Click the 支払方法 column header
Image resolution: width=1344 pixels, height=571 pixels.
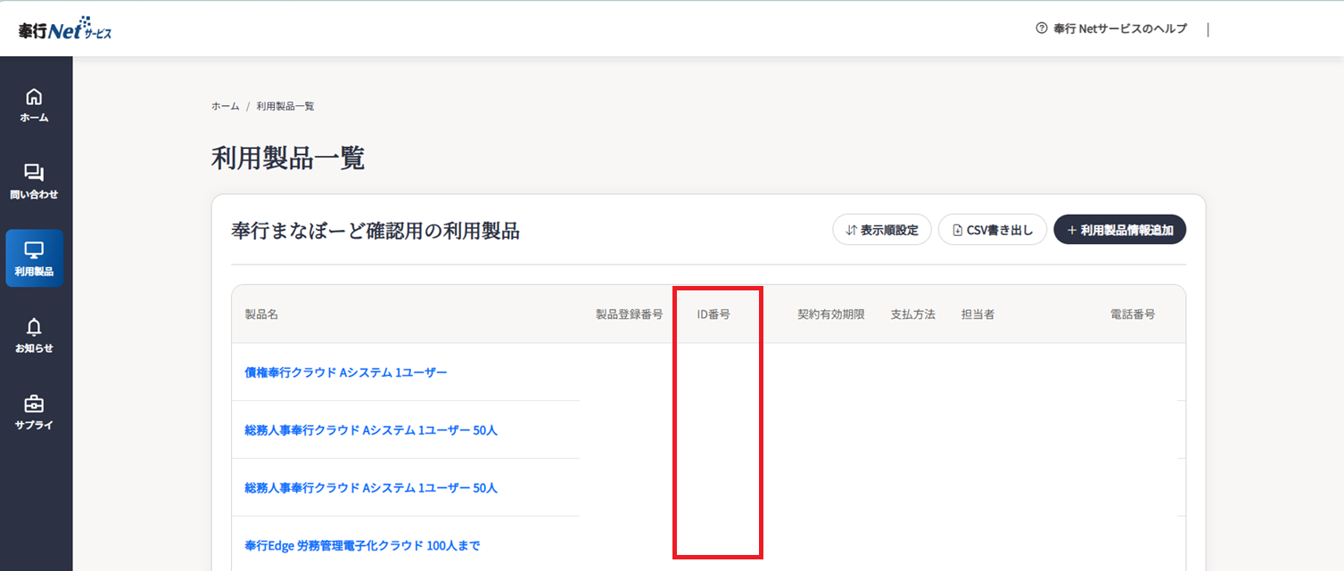pos(913,314)
